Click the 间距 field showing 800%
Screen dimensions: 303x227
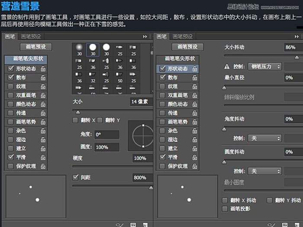point(142,178)
